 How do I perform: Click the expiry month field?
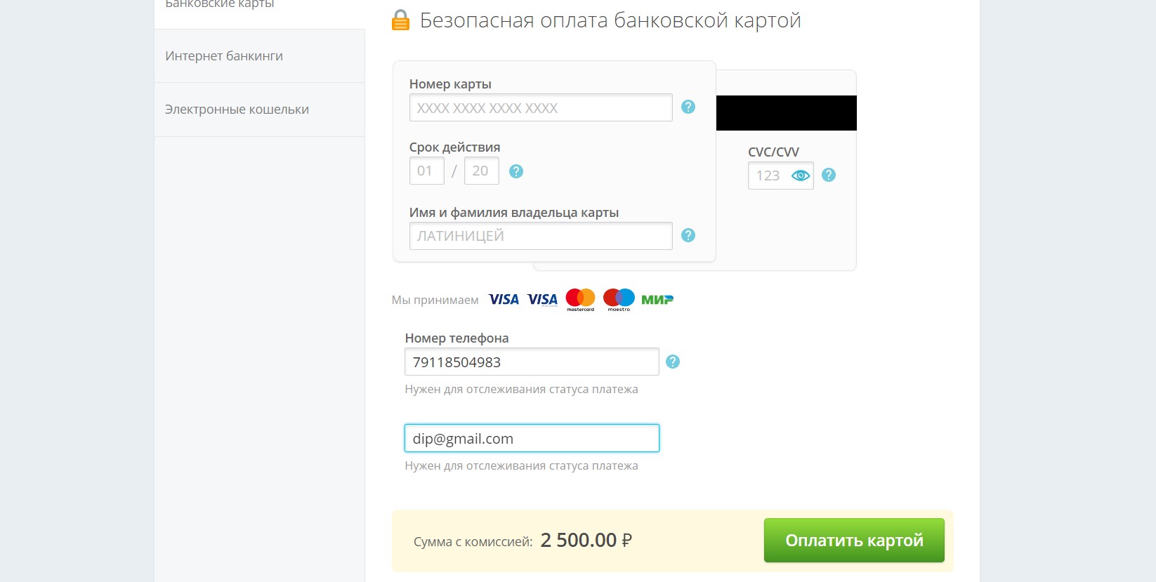[x=426, y=171]
